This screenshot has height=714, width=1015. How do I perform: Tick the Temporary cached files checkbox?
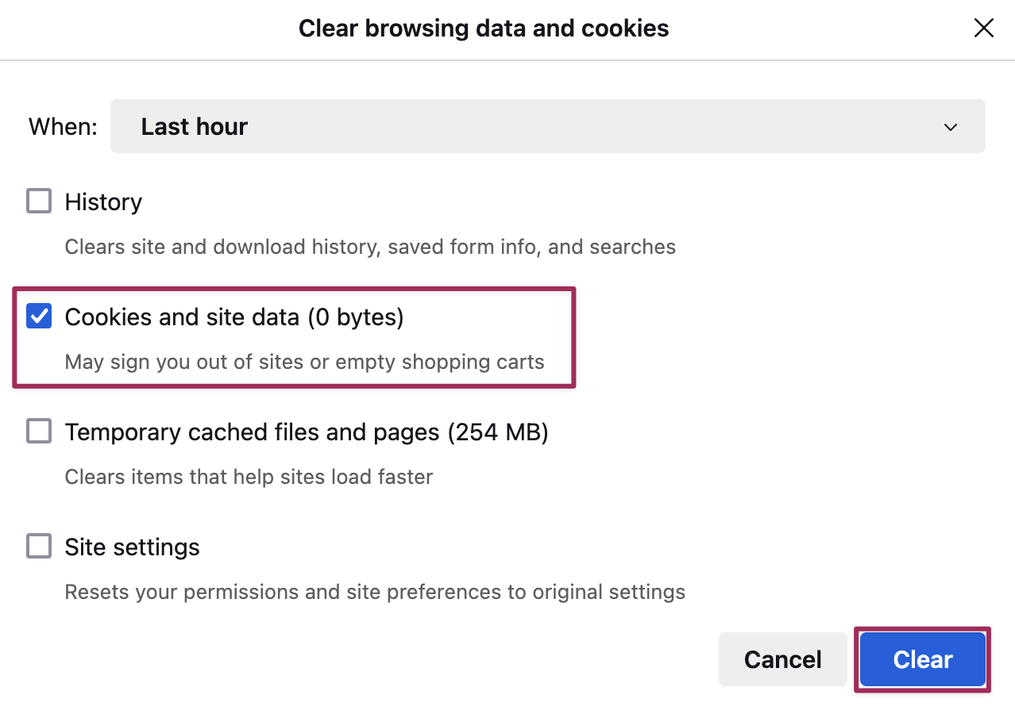pyautogui.click(x=39, y=432)
